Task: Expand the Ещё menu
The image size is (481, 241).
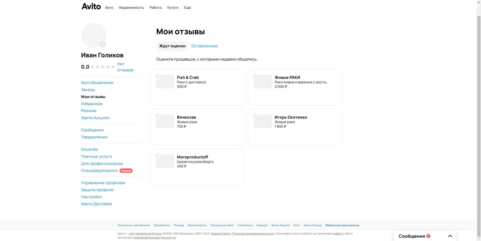Action: [187, 8]
